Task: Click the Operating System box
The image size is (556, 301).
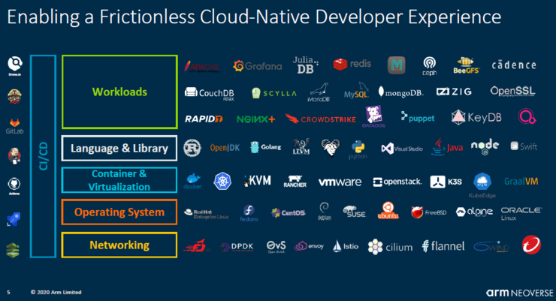Action: pos(119,212)
